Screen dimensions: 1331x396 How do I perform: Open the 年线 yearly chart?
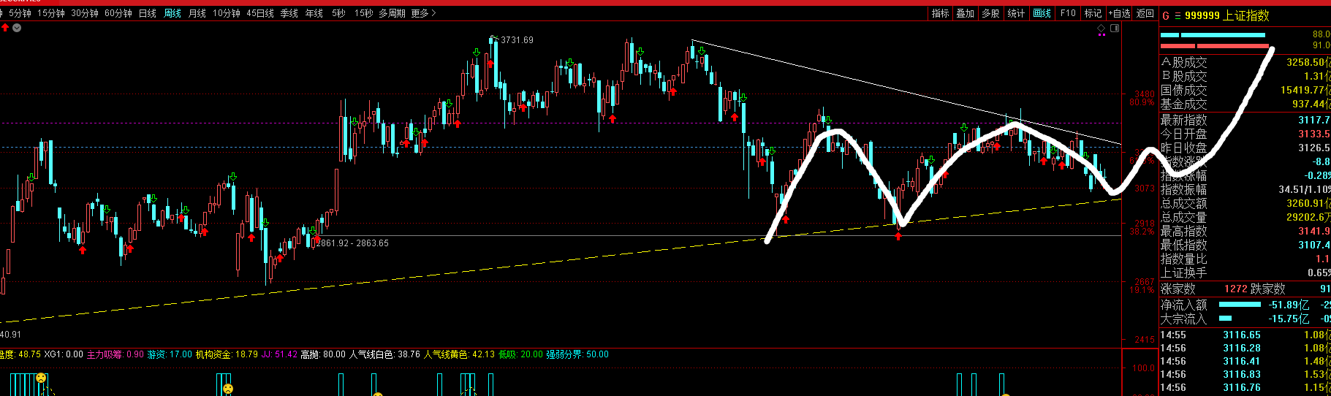point(314,13)
